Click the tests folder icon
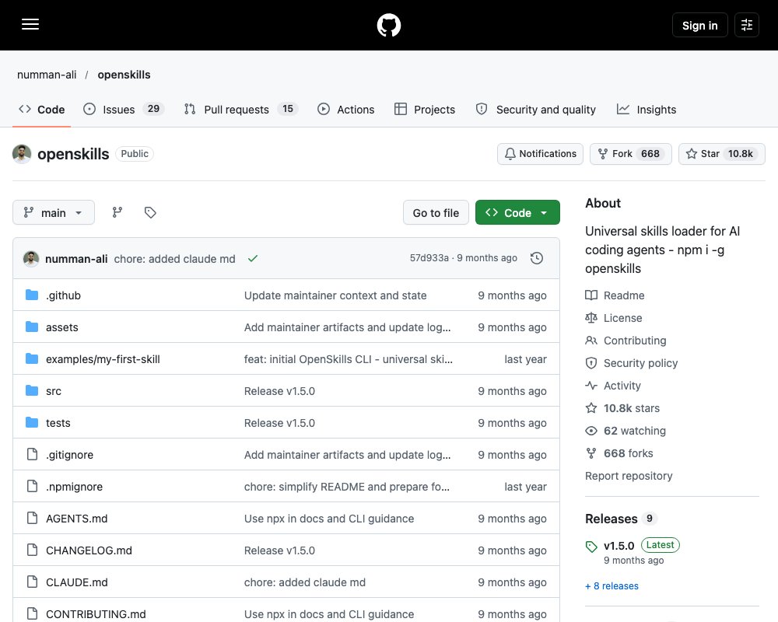The height and width of the screenshot is (622, 778). 32,423
